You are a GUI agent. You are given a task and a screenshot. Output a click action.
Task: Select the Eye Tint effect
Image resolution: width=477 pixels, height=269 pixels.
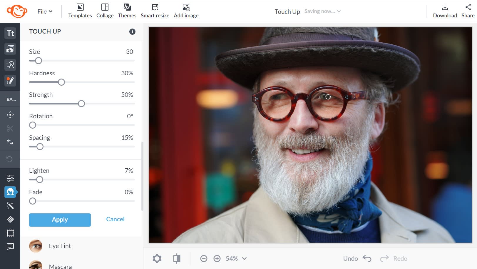81,246
